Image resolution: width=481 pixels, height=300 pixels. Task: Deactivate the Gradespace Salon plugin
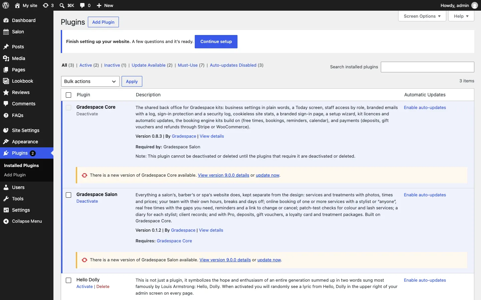pyautogui.click(x=87, y=201)
